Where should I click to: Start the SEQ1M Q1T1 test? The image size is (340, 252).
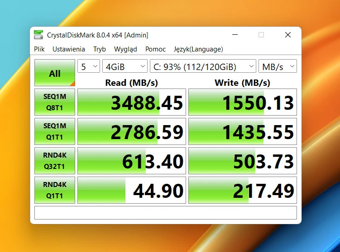[x=55, y=131]
